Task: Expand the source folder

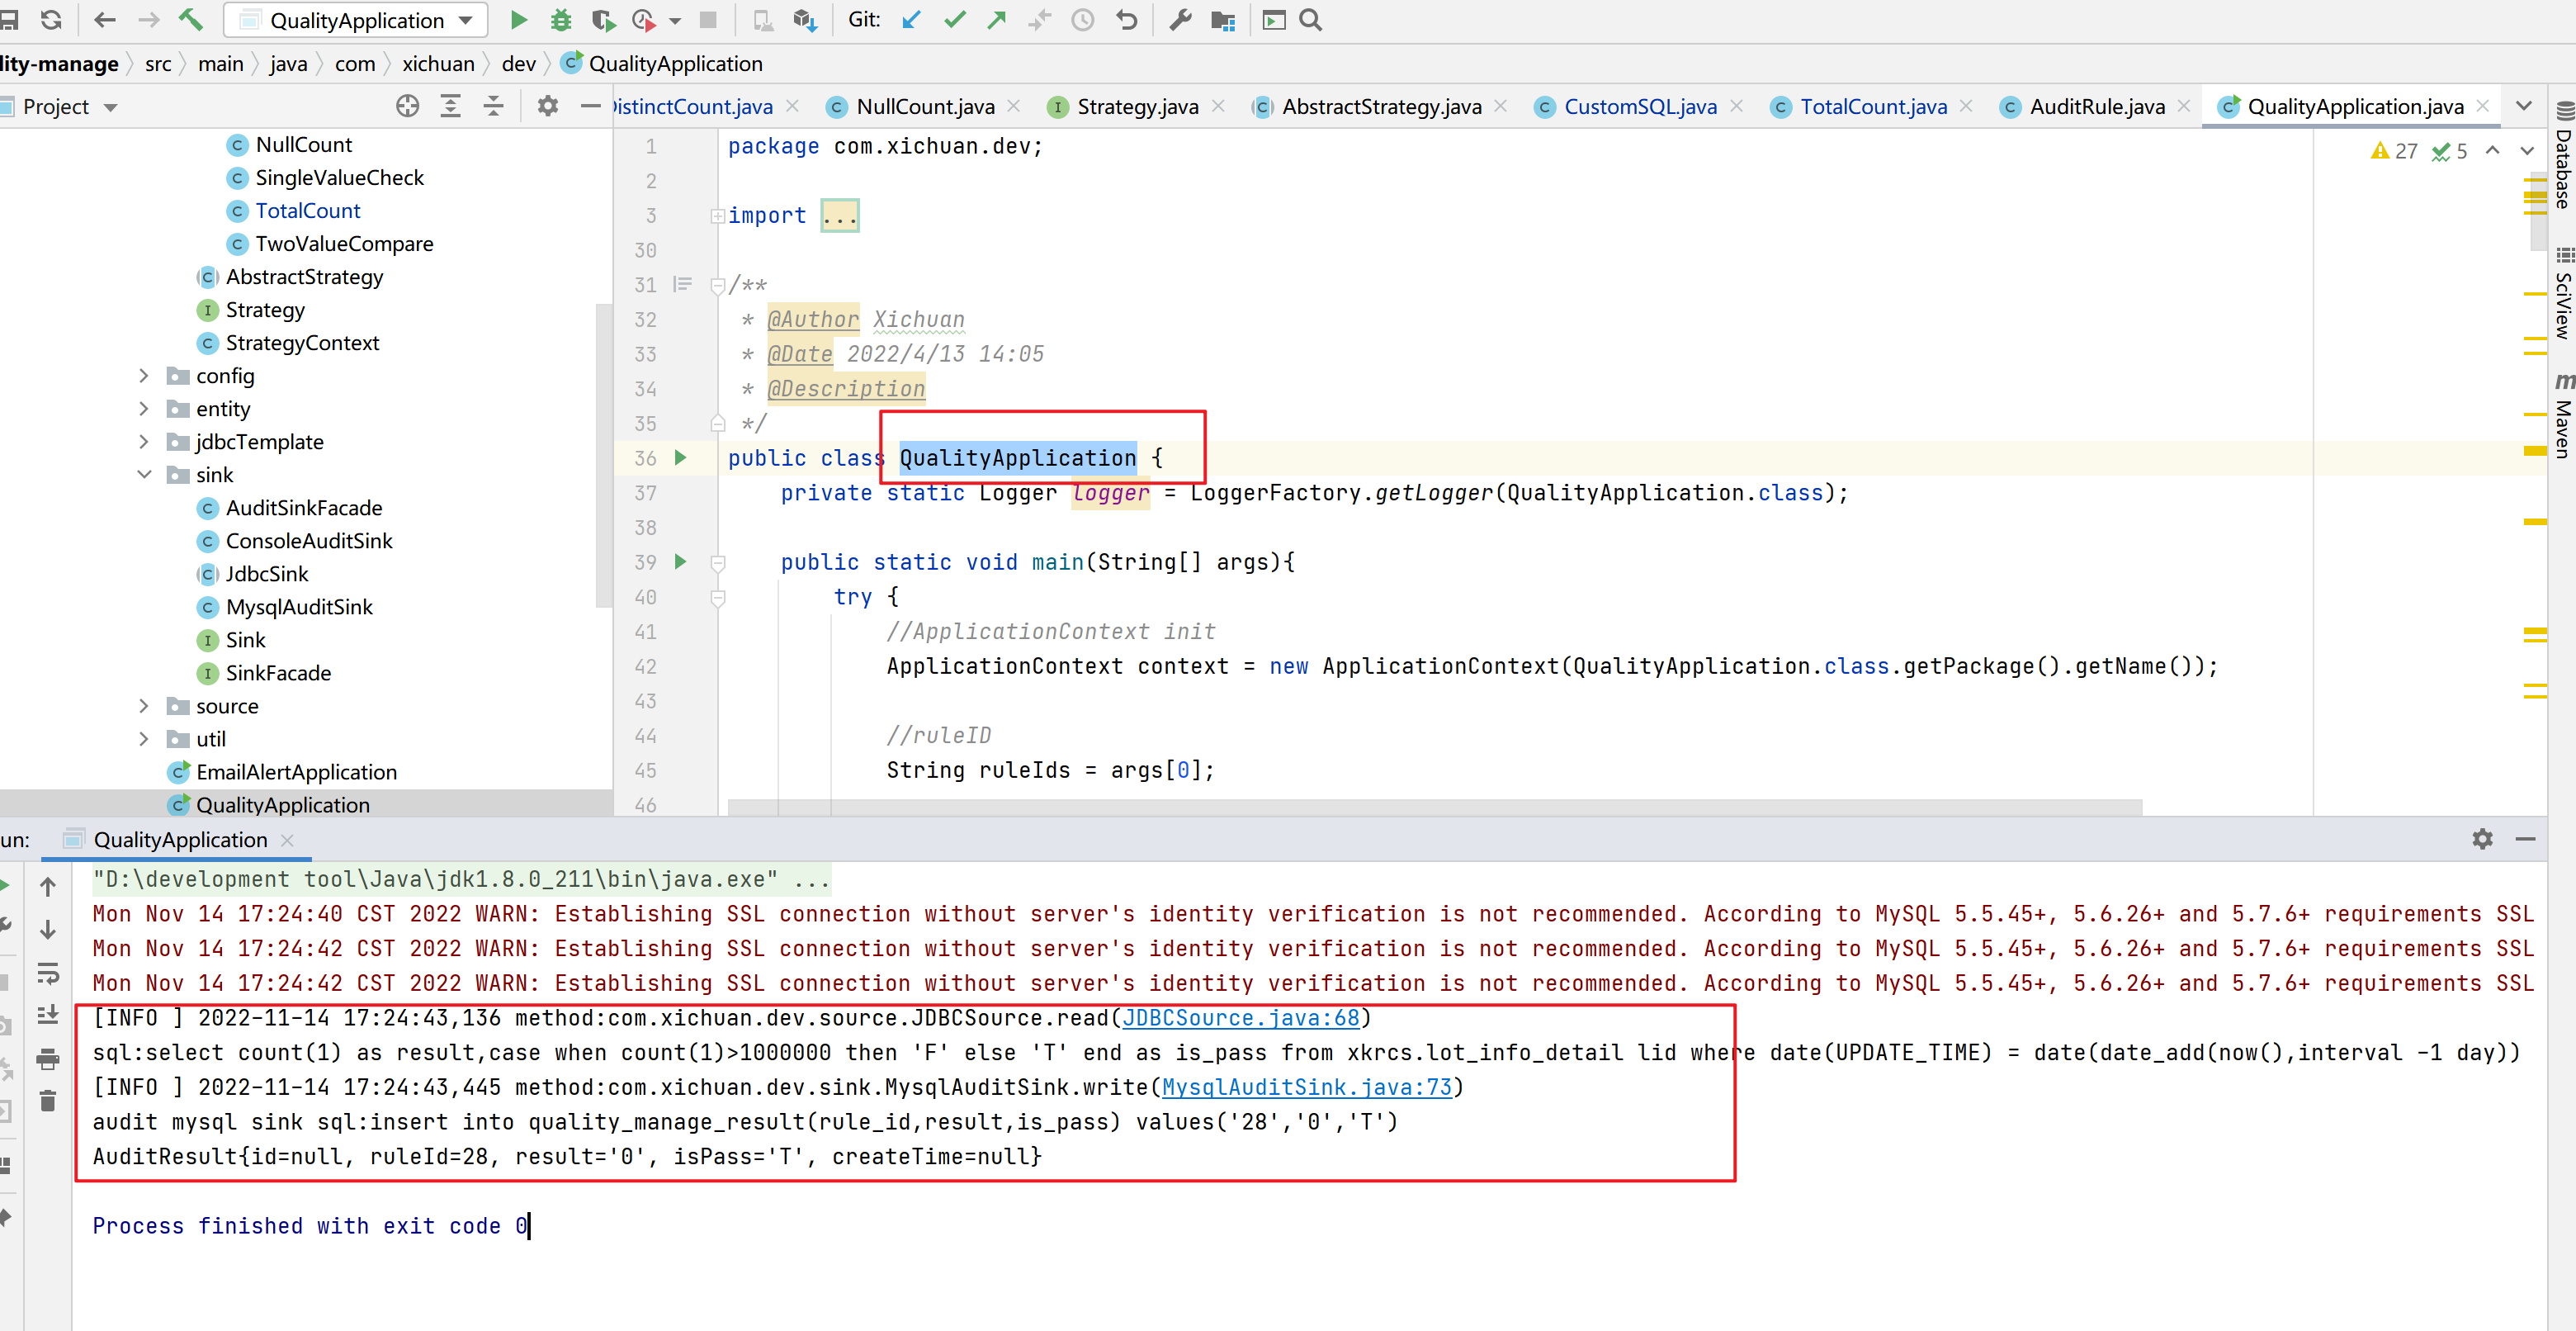Action: point(144,706)
